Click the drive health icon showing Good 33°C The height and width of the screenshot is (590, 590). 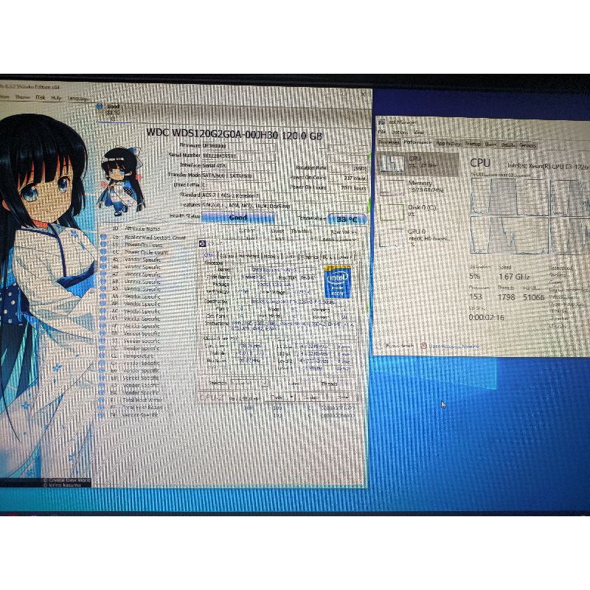point(109,108)
